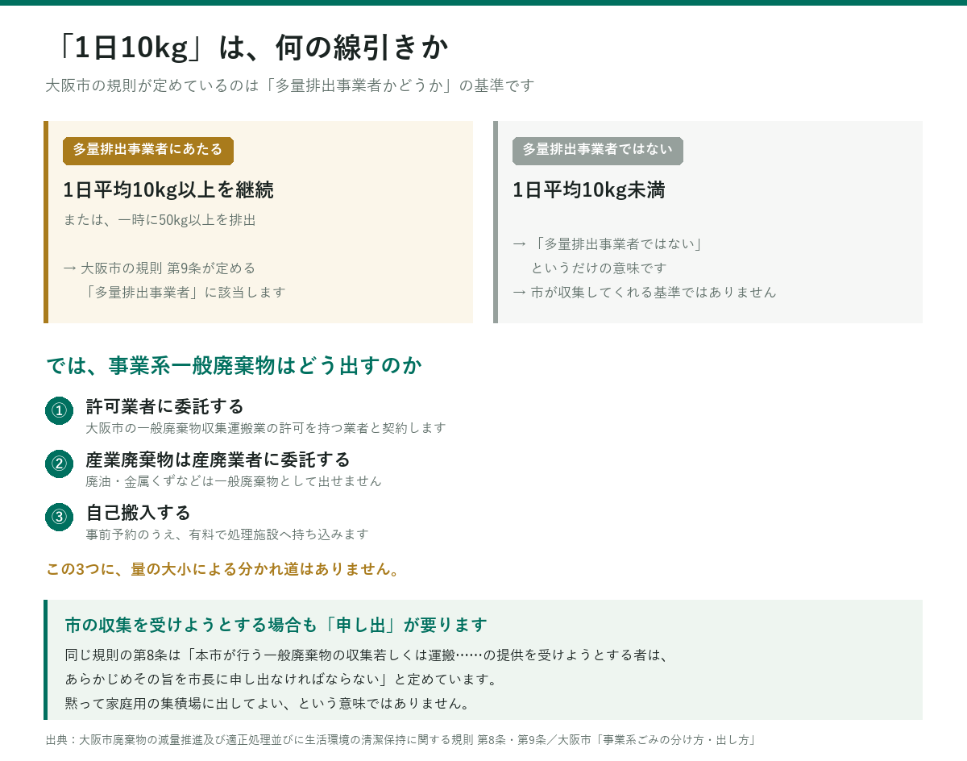Click the line というだけの意味です
The image size is (967, 761).
click(599, 268)
